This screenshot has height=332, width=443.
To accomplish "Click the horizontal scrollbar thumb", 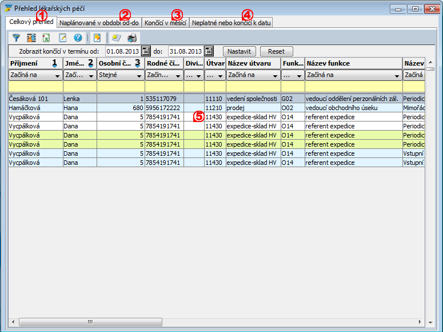I will (x=89, y=322).
